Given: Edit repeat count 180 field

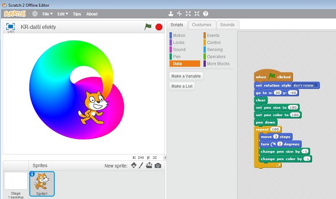Looking at the screenshot, I should point(275,129).
